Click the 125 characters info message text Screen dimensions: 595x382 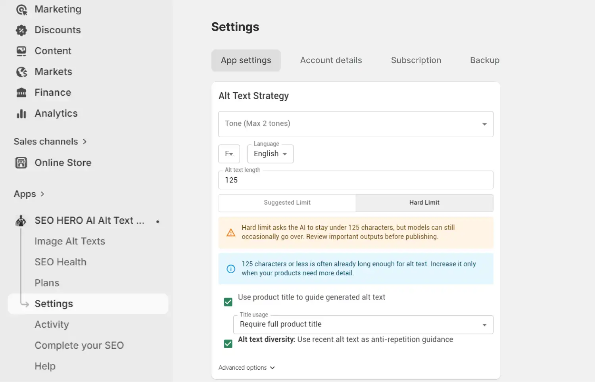pyautogui.click(x=359, y=269)
